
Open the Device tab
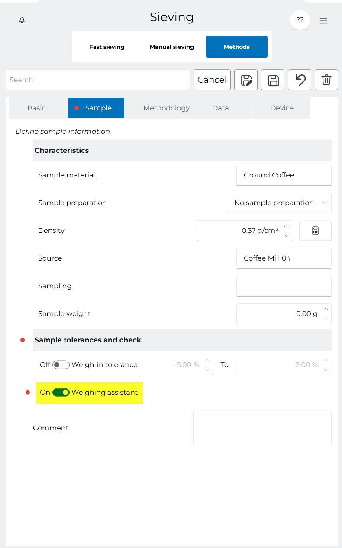(x=282, y=108)
